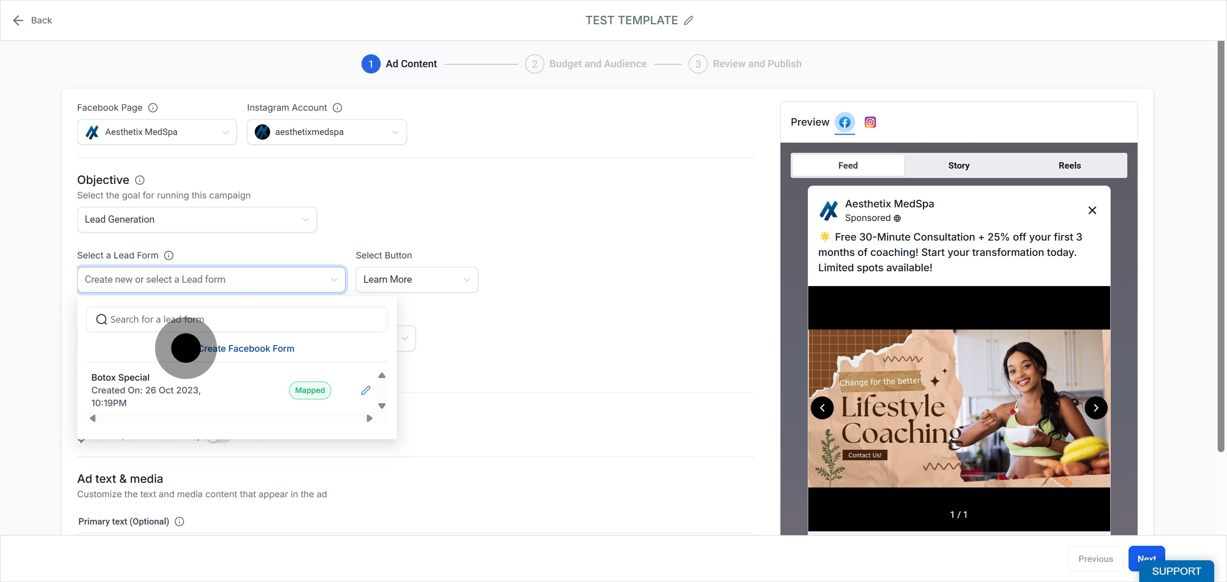Switch preview to the Story tab
This screenshot has height=582, width=1227.
point(958,166)
